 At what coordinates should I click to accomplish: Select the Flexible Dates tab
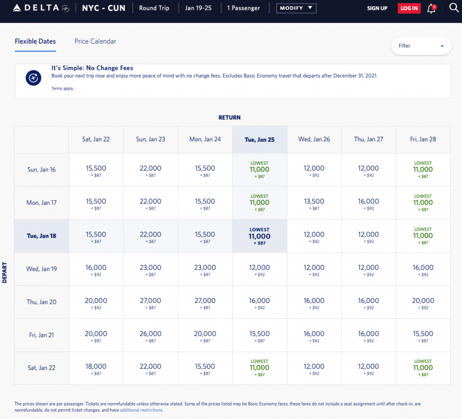(x=35, y=41)
